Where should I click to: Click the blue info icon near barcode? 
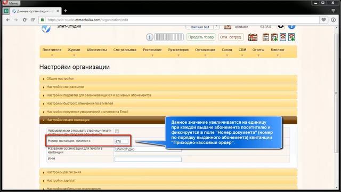point(149,37)
